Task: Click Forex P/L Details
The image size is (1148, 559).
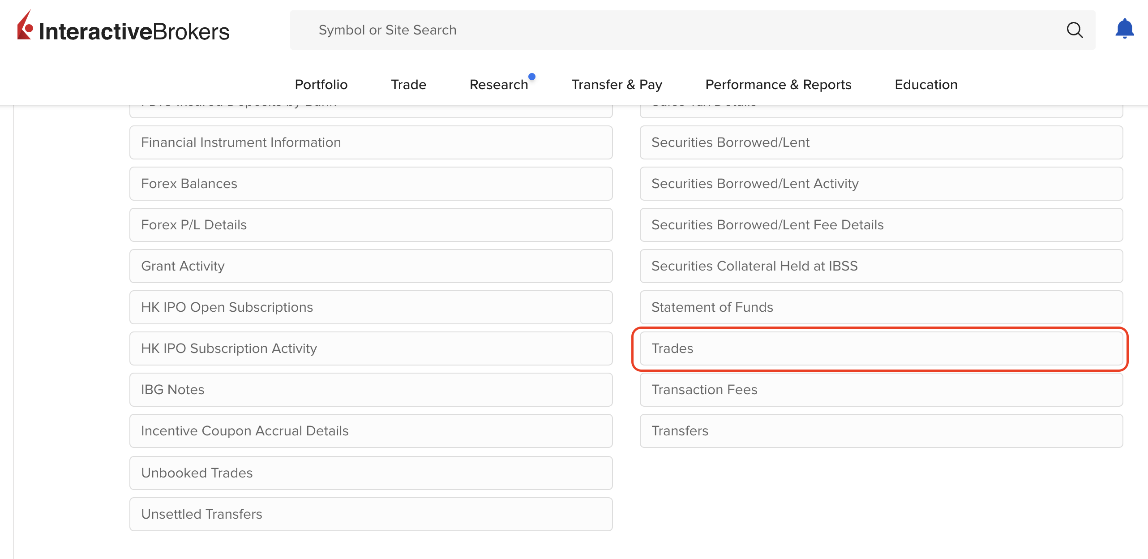Action: pos(371,224)
